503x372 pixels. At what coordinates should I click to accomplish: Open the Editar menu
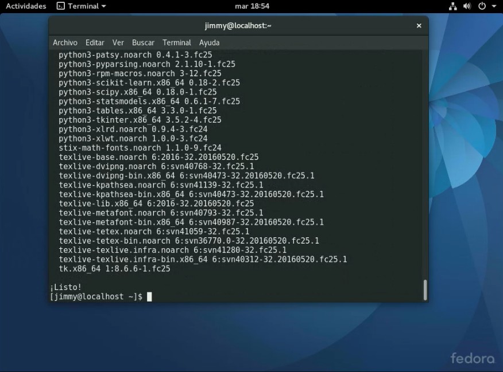pos(95,42)
